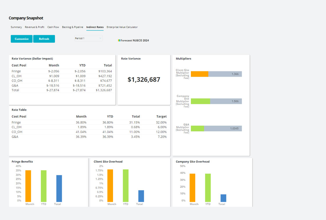Open the Period 1 dropdown

[x=88, y=38]
